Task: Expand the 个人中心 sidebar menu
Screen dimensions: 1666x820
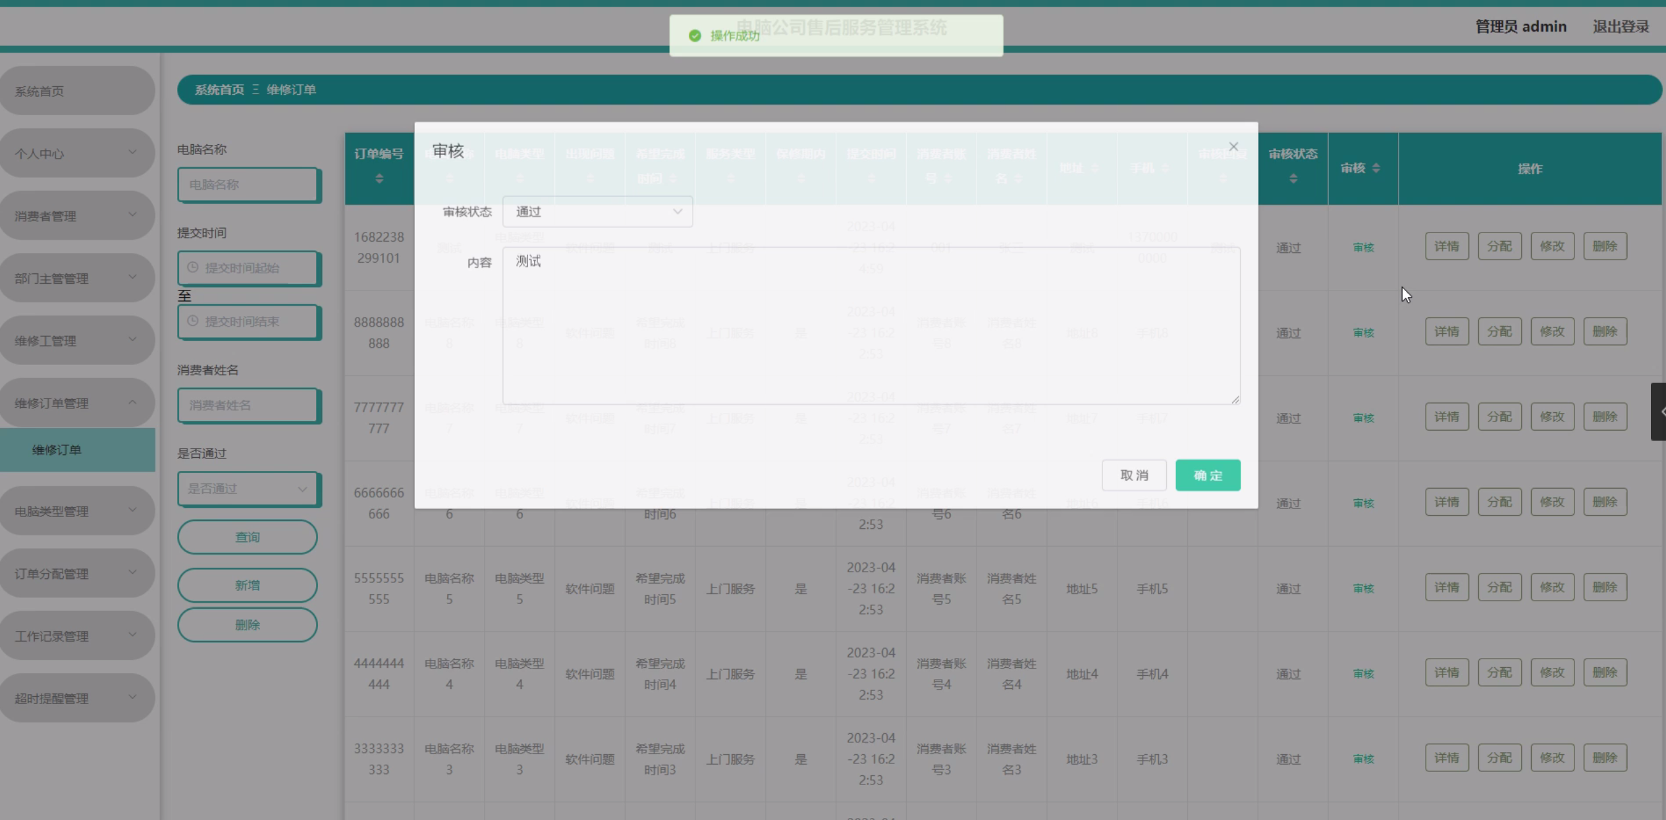Action: 77,153
